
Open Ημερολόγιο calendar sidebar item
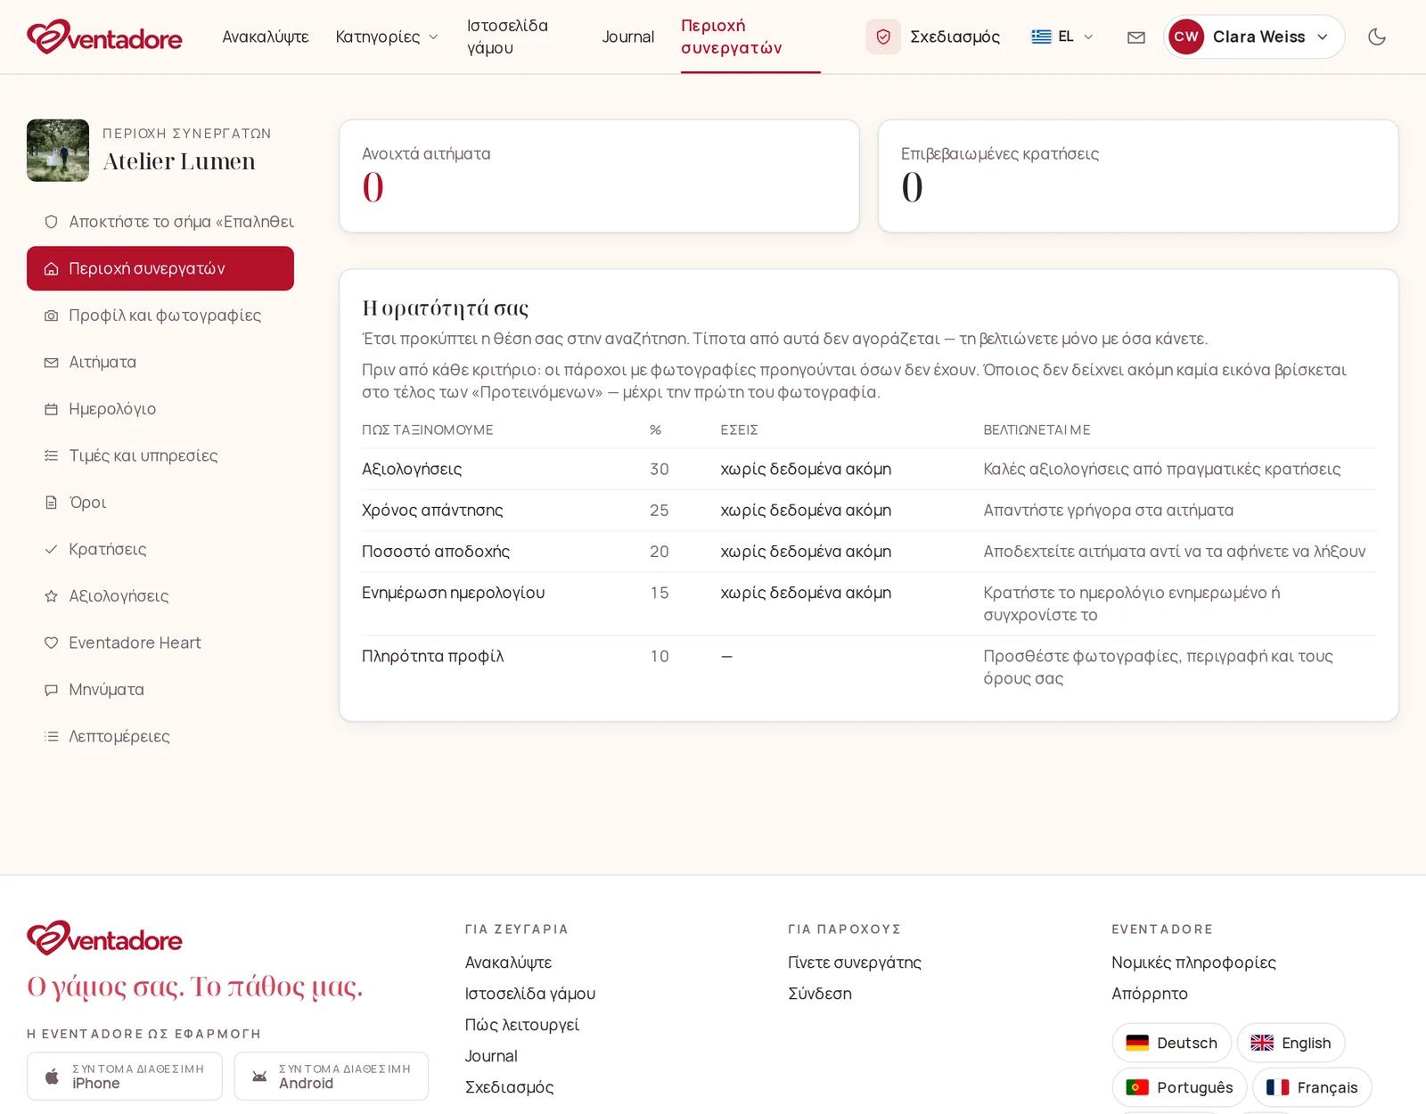160,409
